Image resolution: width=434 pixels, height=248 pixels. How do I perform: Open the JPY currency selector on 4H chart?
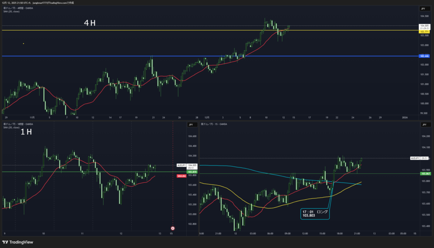(x=423, y=8)
